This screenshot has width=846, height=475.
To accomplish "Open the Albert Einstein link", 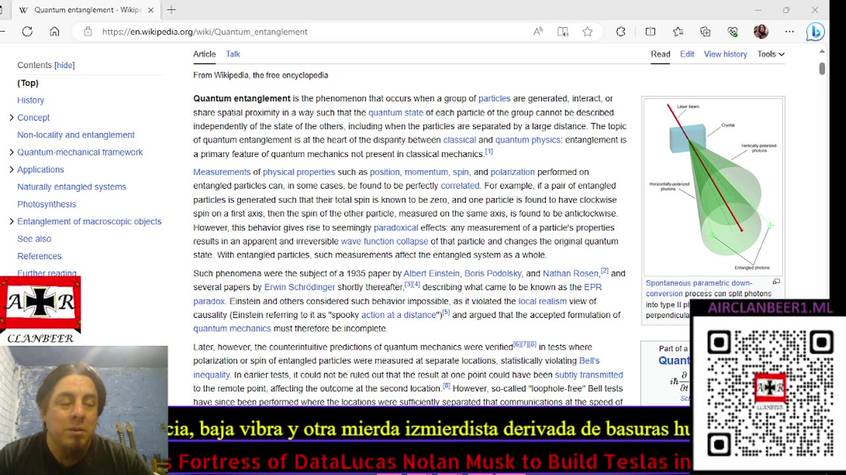I will coord(432,273).
